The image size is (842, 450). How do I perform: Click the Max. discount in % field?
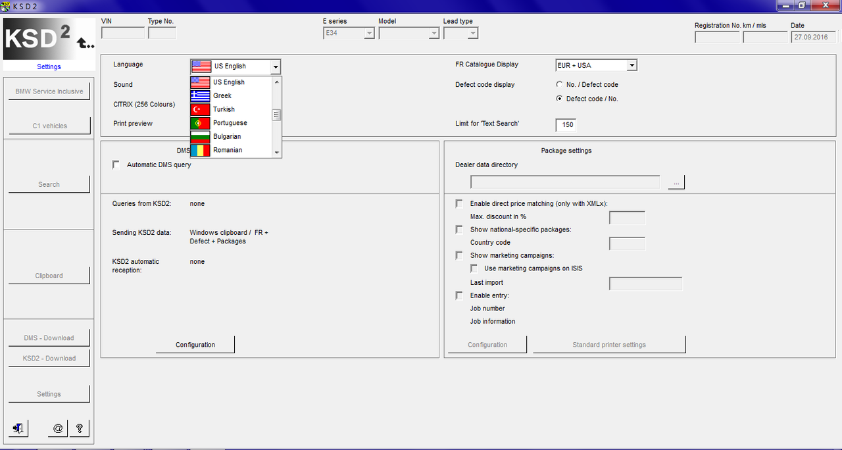click(627, 218)
